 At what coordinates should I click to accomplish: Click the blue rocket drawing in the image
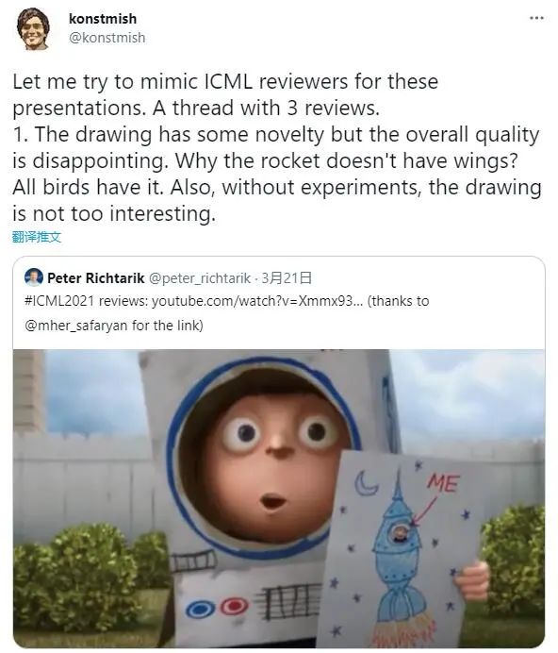tap(398, 558)
